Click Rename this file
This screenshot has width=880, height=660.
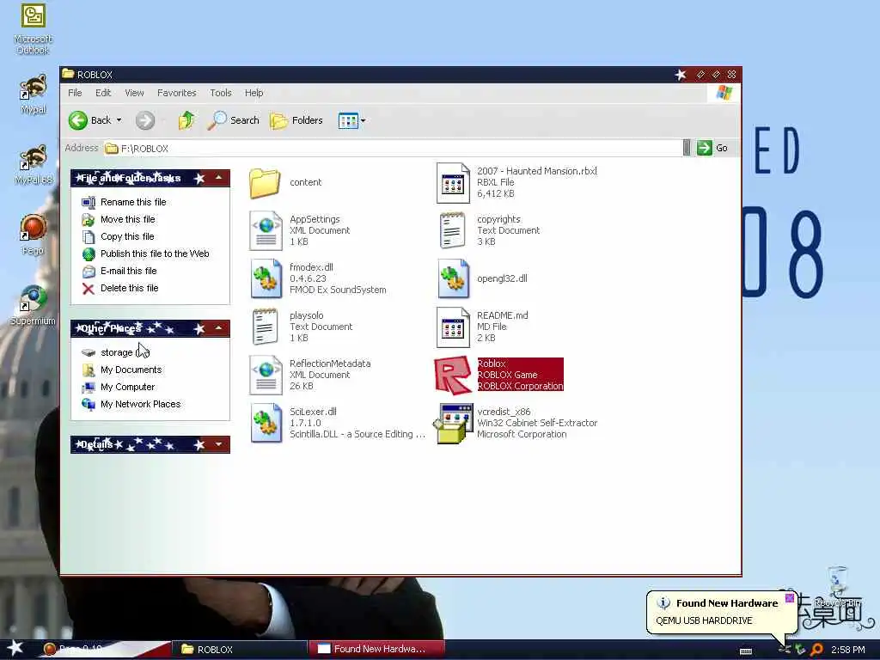click(x=124, y=202)
